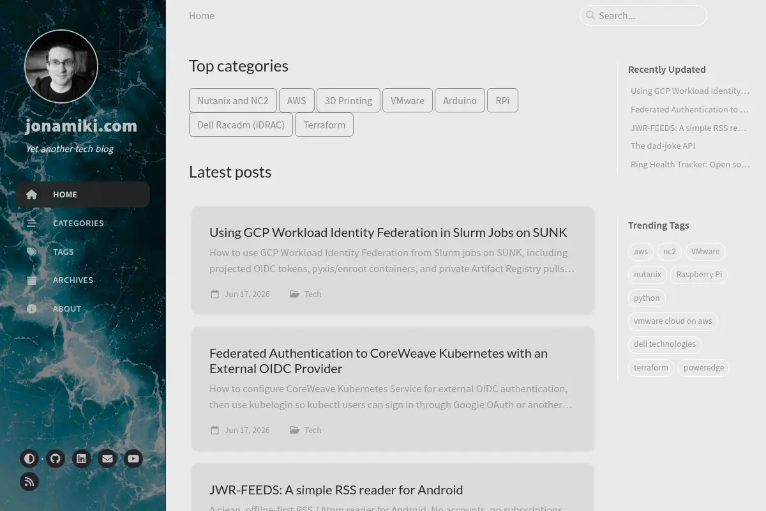Screen dimensions: 766x511
Task: Select the Nutanix and NC2 category
Action: [x=233, y=100]
